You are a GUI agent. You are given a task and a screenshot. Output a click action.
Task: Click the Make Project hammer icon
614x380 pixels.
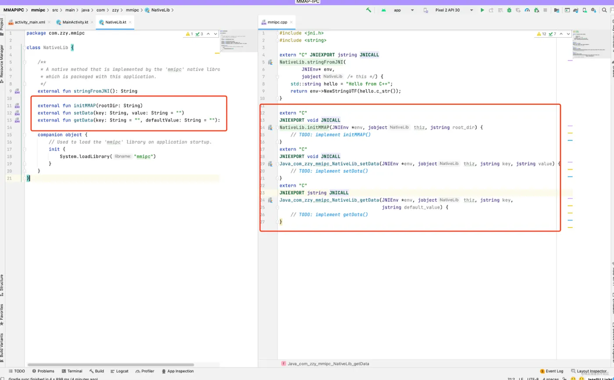click(369, 10)
